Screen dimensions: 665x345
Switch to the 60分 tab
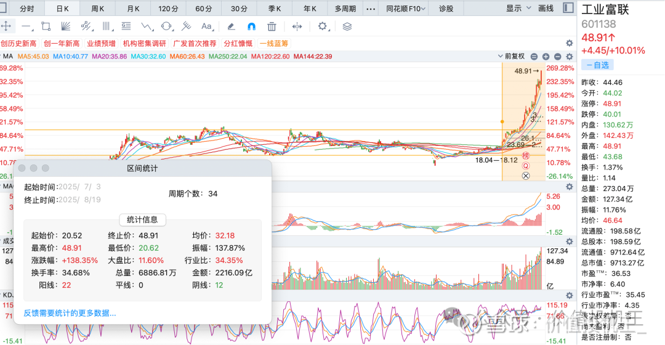(204, 9)
